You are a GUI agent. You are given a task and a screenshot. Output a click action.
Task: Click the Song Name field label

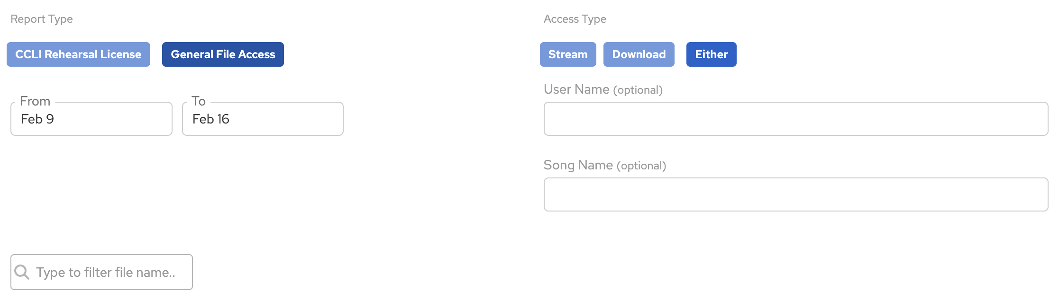click(x=578, y=165)
